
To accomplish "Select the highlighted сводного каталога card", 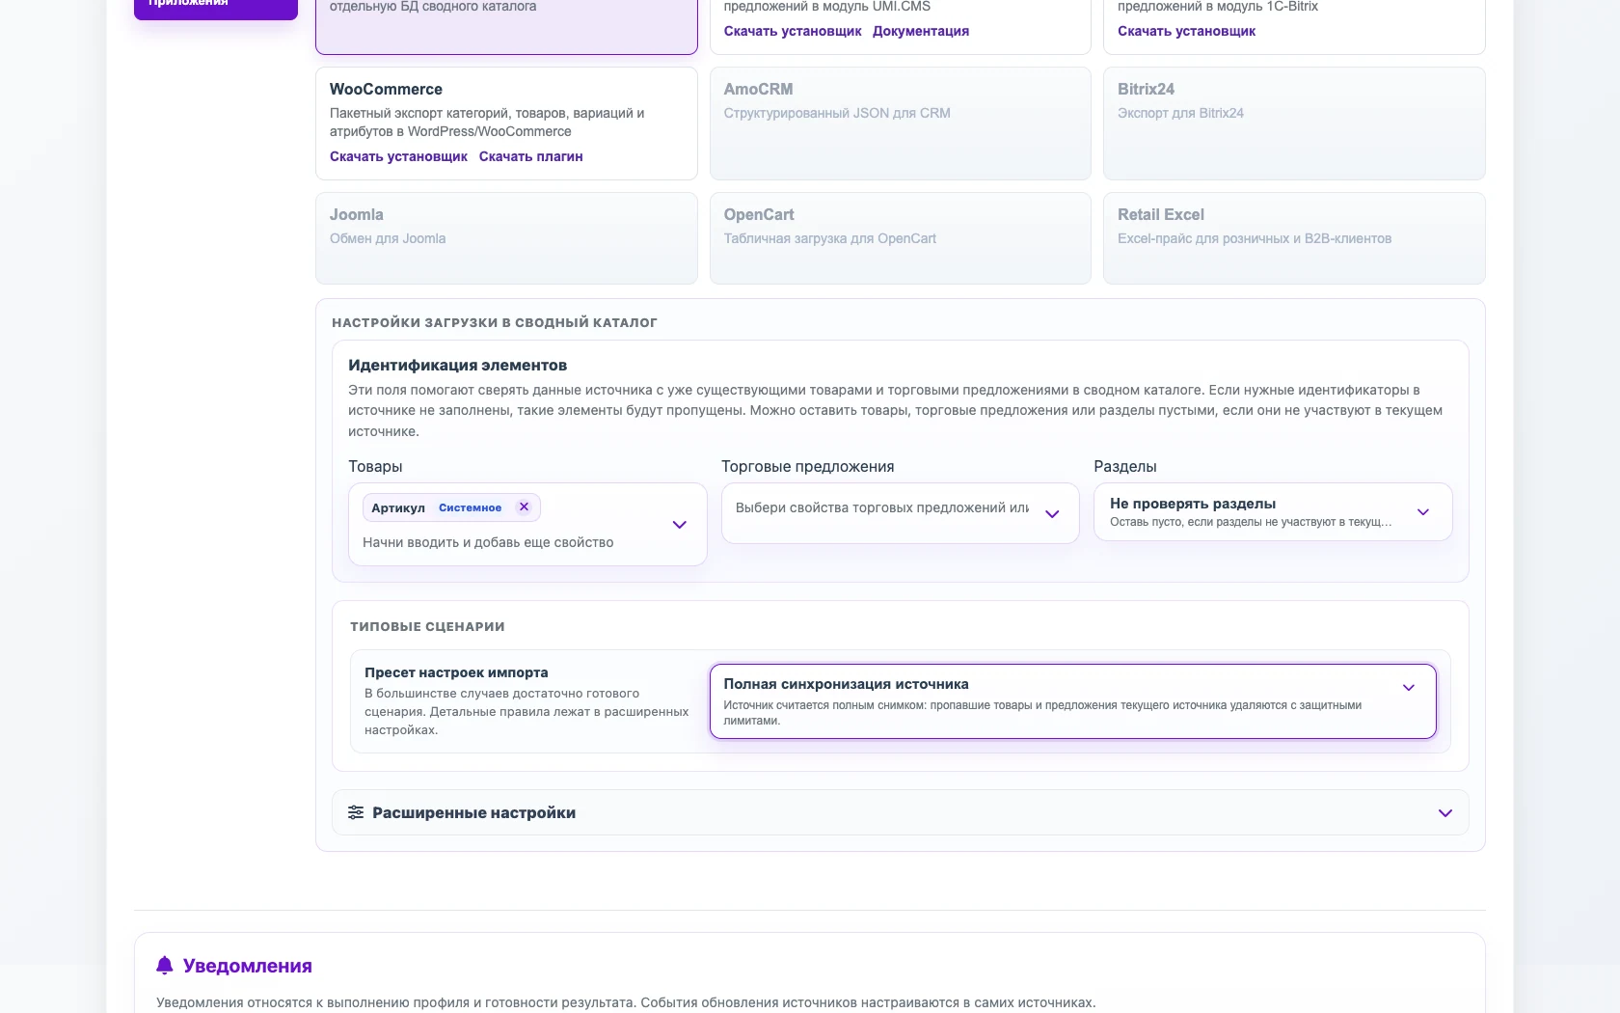I will point(506,25).
